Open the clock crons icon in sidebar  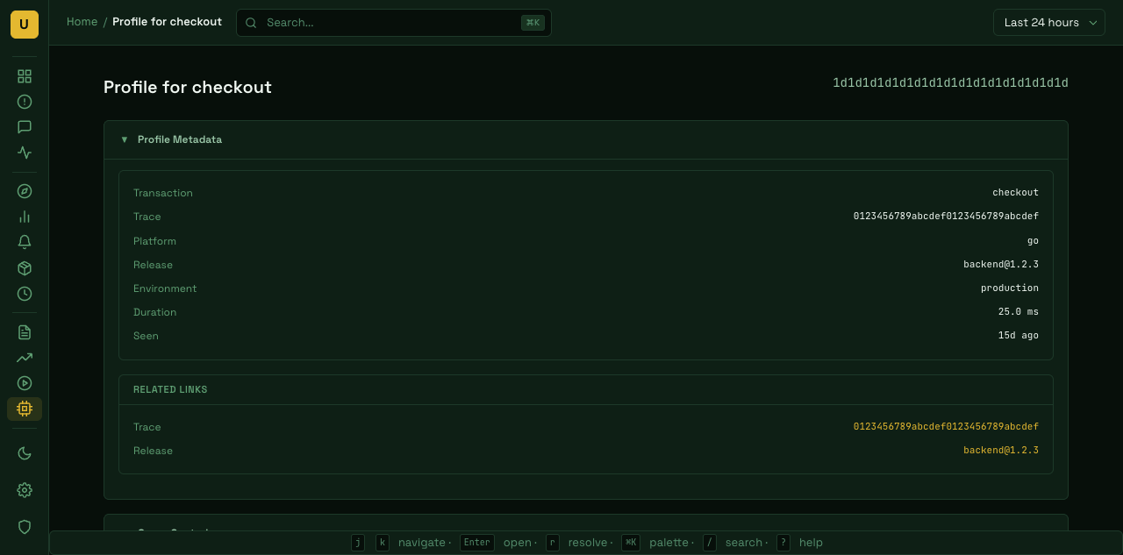click(x=25, y=294)
